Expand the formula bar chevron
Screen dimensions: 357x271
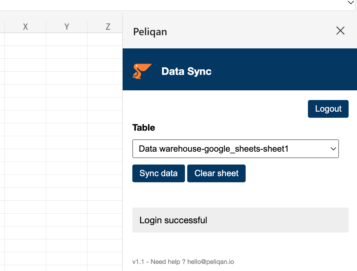351,3
